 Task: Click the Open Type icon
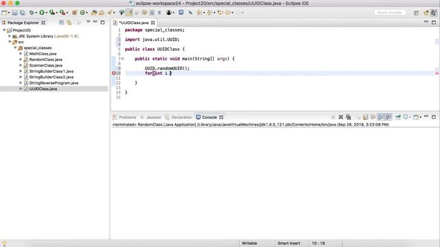point(94,12)
